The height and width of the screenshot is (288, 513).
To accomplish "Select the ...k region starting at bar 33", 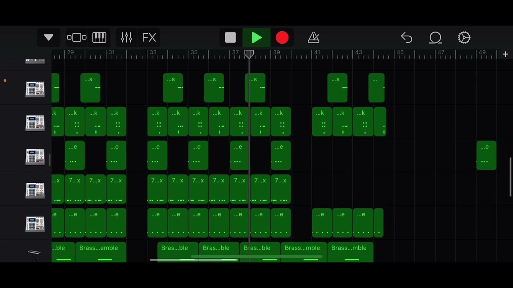I will pos(157,122).
